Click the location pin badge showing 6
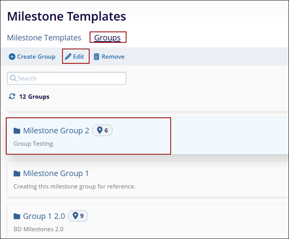289x239 pixels. (x=102, y=130)
